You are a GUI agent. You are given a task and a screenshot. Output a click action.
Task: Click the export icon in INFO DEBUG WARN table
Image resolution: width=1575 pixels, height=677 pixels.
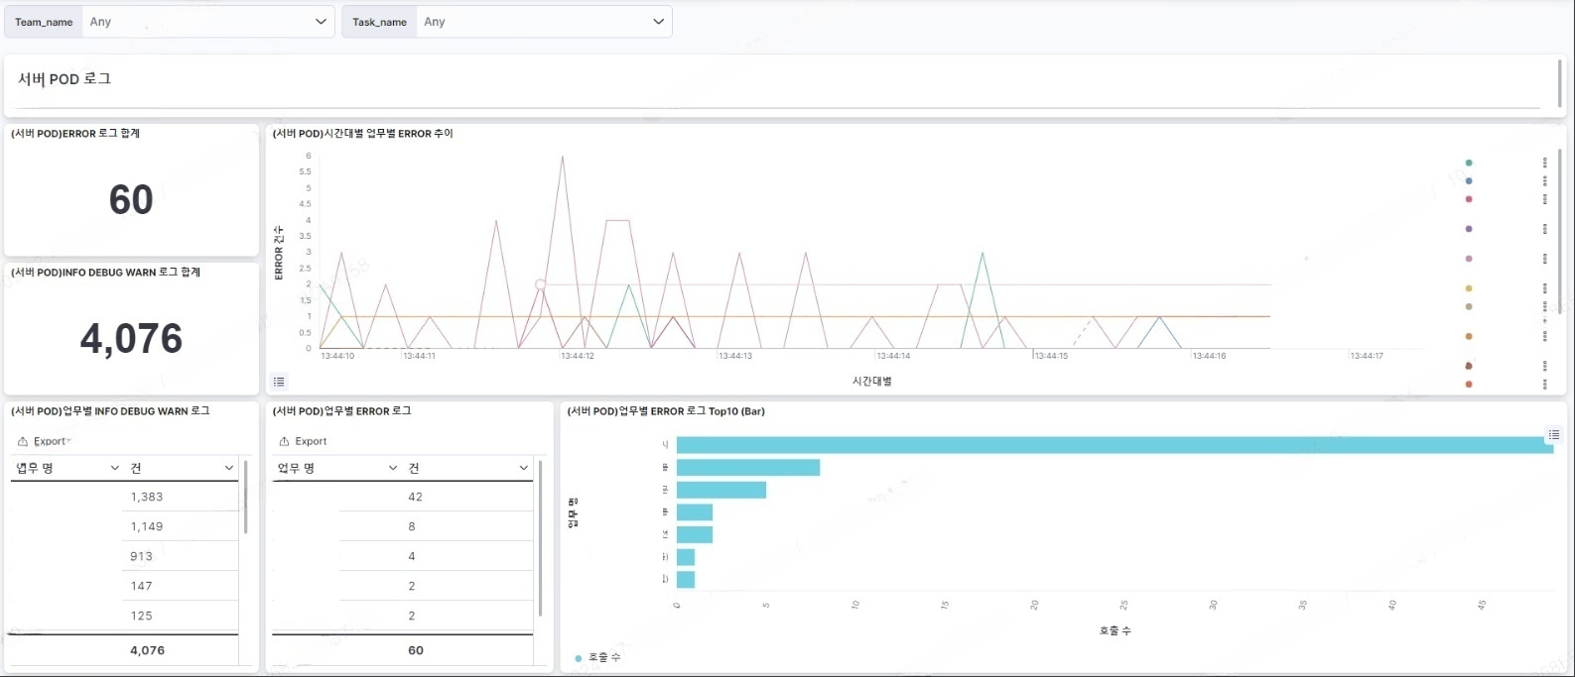click(x=23, y=442)
